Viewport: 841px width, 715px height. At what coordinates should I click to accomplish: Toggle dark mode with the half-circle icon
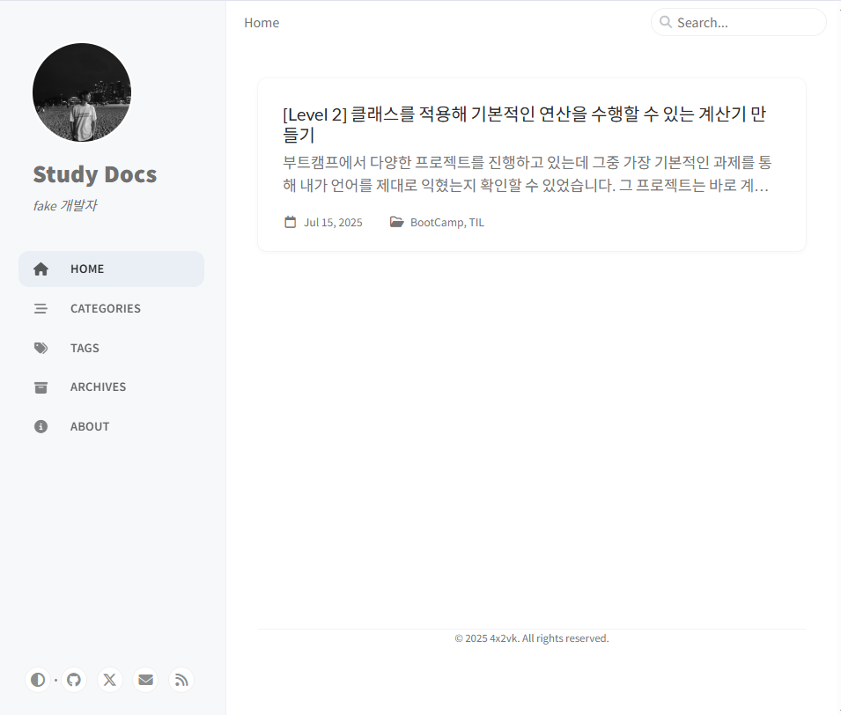point(38,680)
